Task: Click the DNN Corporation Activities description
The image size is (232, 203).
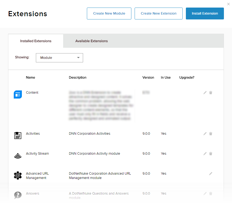Action: tap(90, 134)
